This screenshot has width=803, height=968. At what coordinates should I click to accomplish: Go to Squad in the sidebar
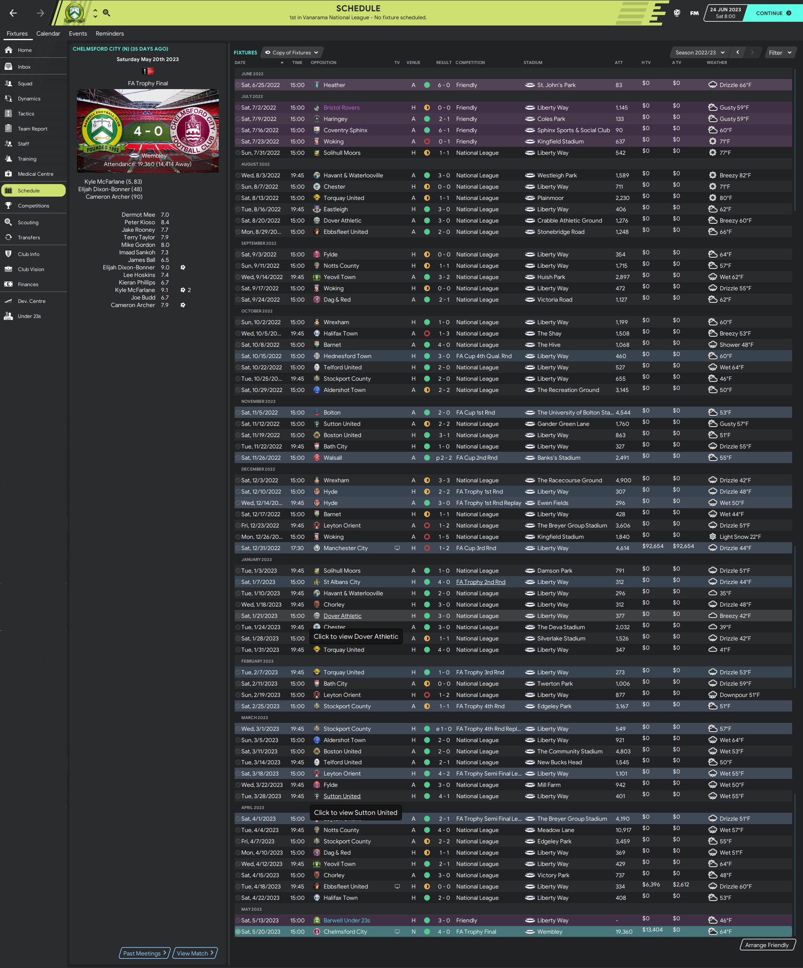pyautogui.click(x=33, y=83)
